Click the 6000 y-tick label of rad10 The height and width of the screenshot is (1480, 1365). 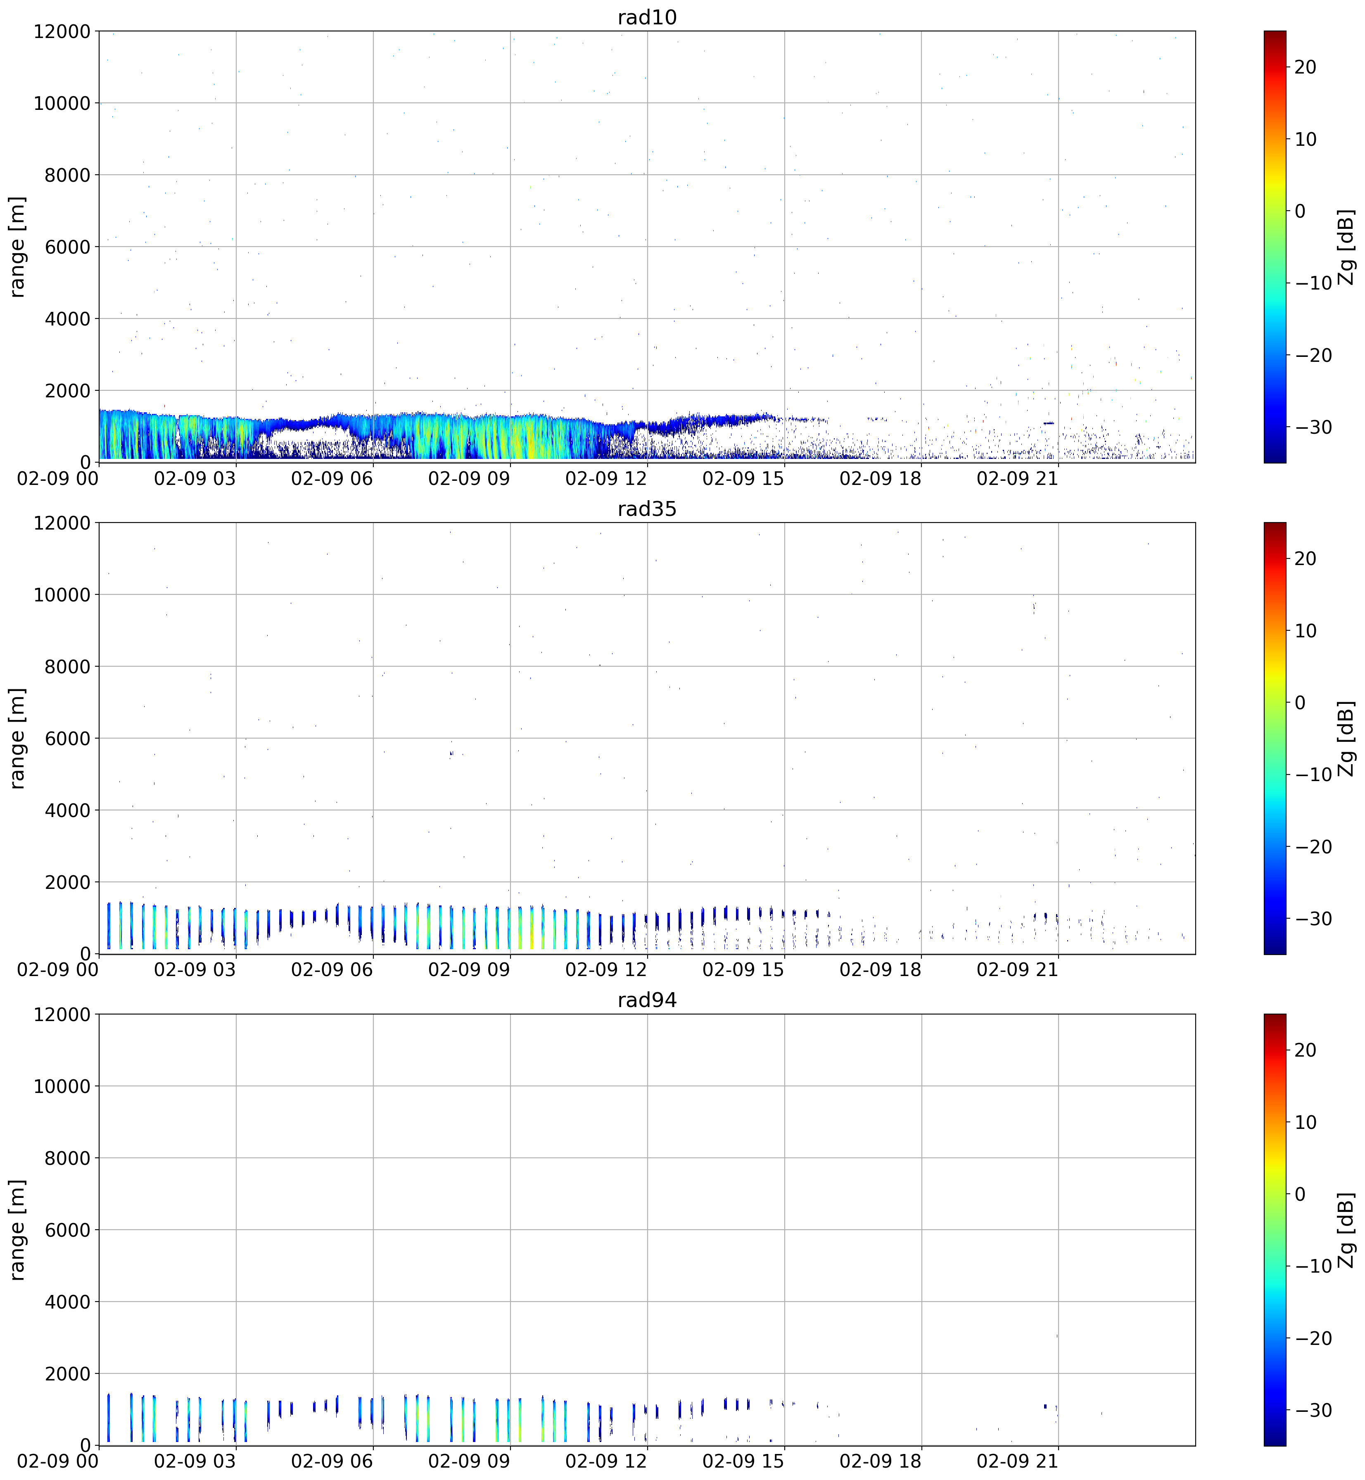pos(67,247)
